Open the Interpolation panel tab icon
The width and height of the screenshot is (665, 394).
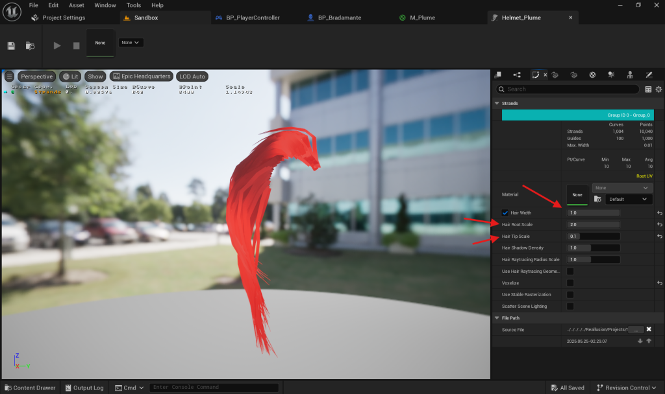click(517, 75)
